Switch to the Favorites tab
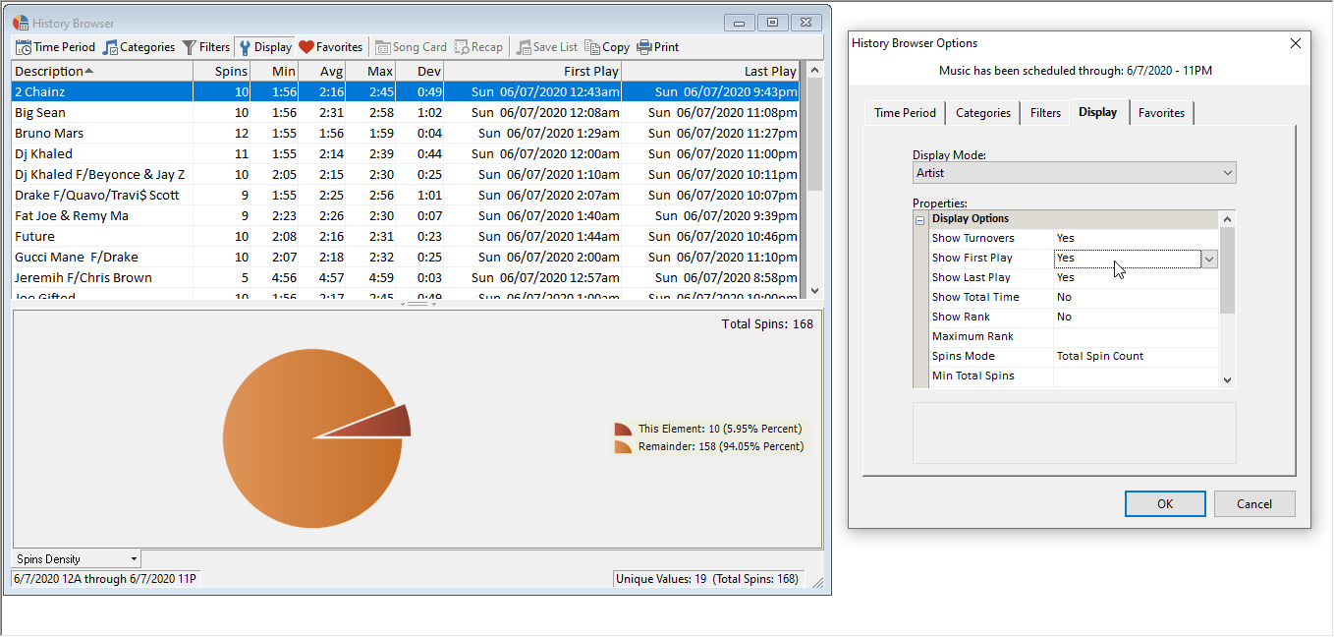 [x=1161, y=113]
